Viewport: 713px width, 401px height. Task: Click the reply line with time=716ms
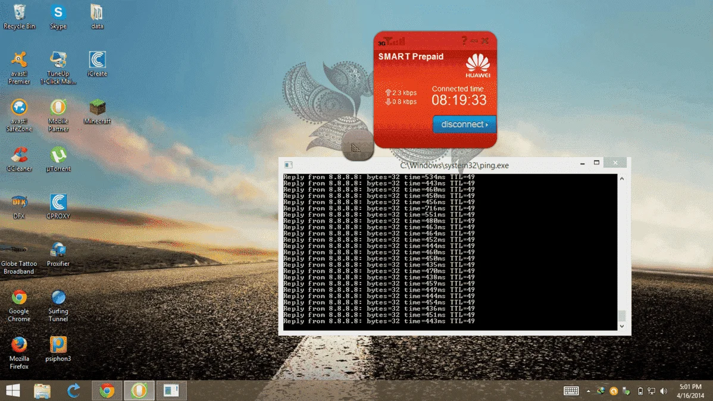coord(379,208)
